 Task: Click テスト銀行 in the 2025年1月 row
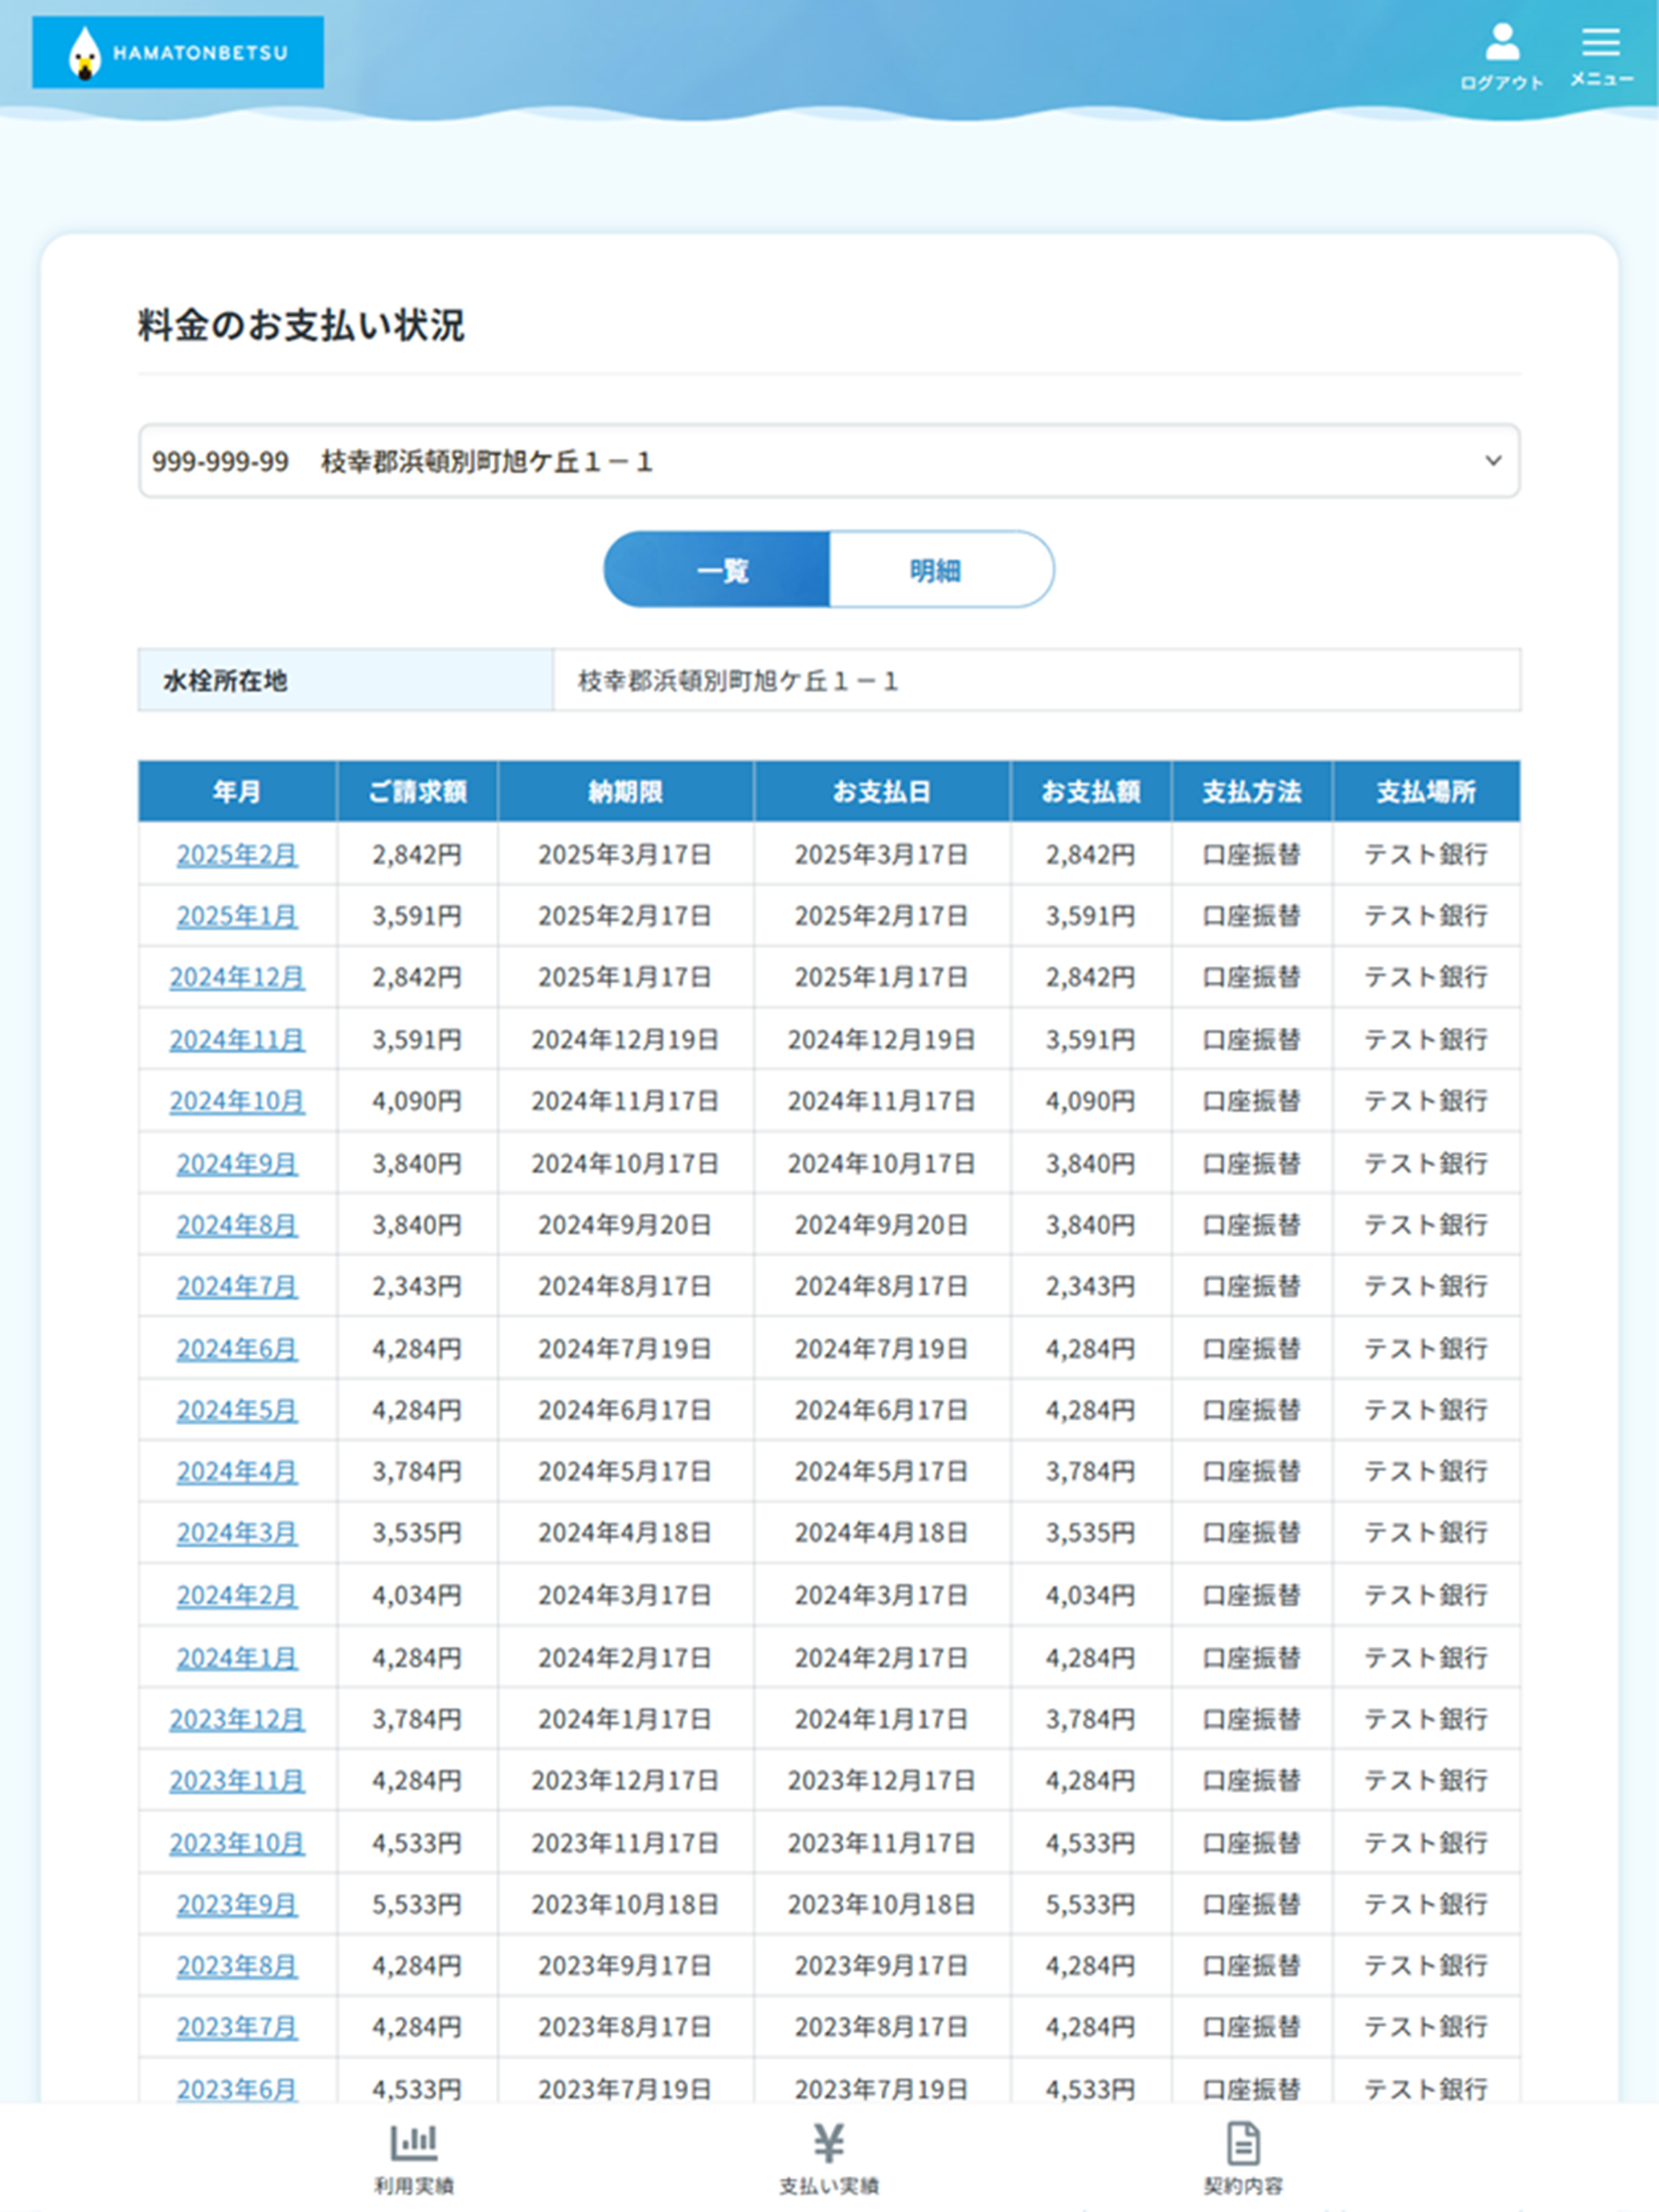tap(1426, 916)
